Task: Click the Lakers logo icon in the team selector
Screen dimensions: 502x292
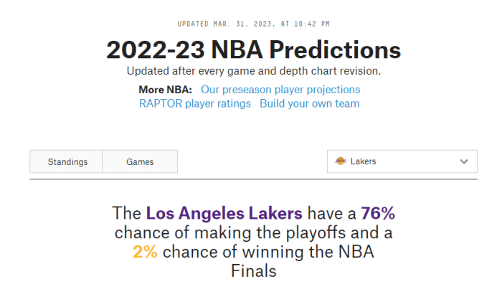Action: (x=340, y=161)
